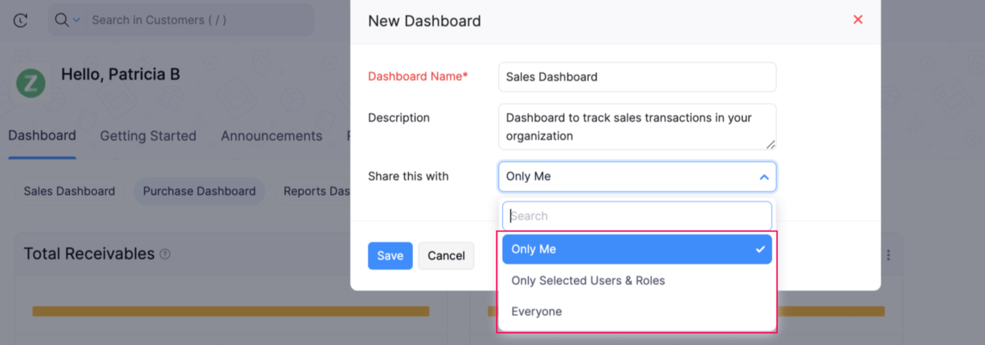Click the Dashboard Name input field
The height and width of the screenshot is (345, 985).
(637, 77)
